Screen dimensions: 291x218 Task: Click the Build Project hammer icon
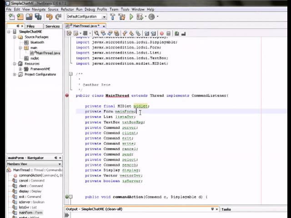pyautogui.click(x=113, y=17)
